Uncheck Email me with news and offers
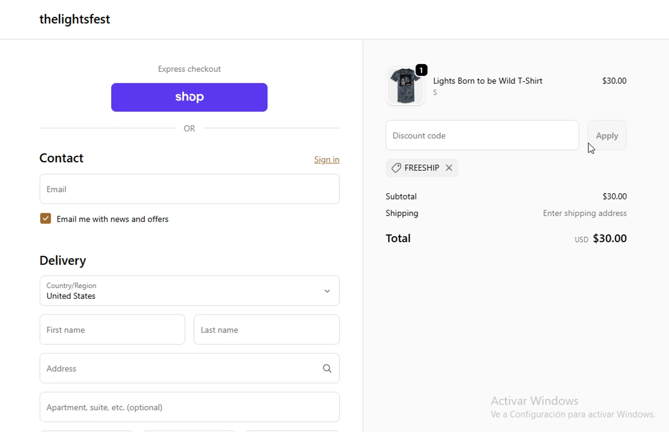 pos(45,219)
